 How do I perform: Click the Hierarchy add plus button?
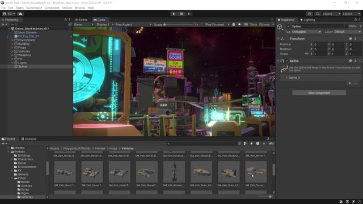click(x=4, y=24)
